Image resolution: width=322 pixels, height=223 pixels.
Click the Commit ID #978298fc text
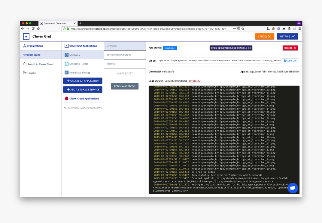point(161,72)
